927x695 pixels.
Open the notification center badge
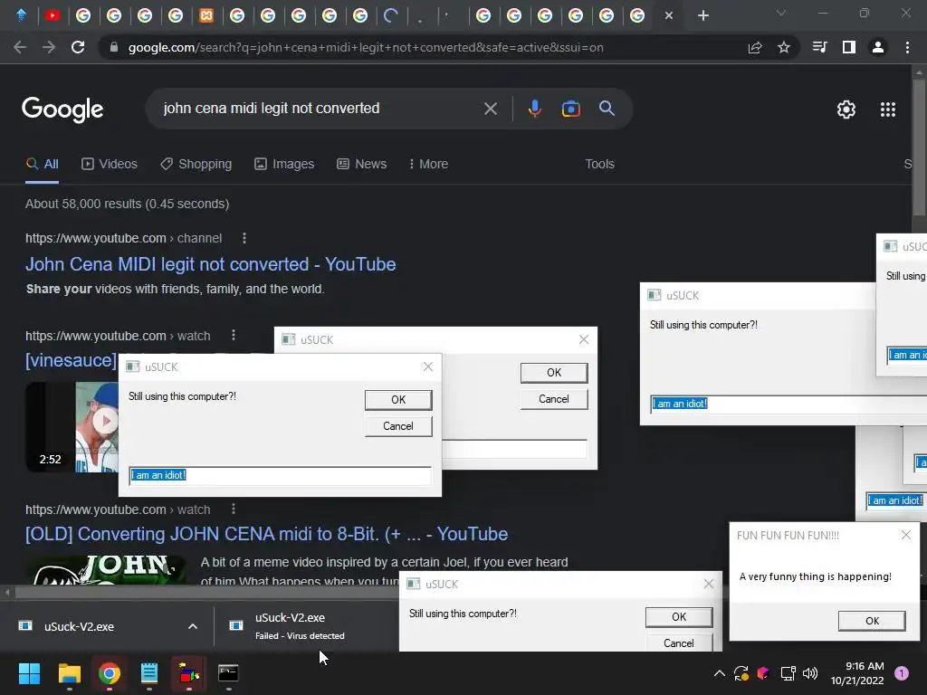click(x=902, y=673)
